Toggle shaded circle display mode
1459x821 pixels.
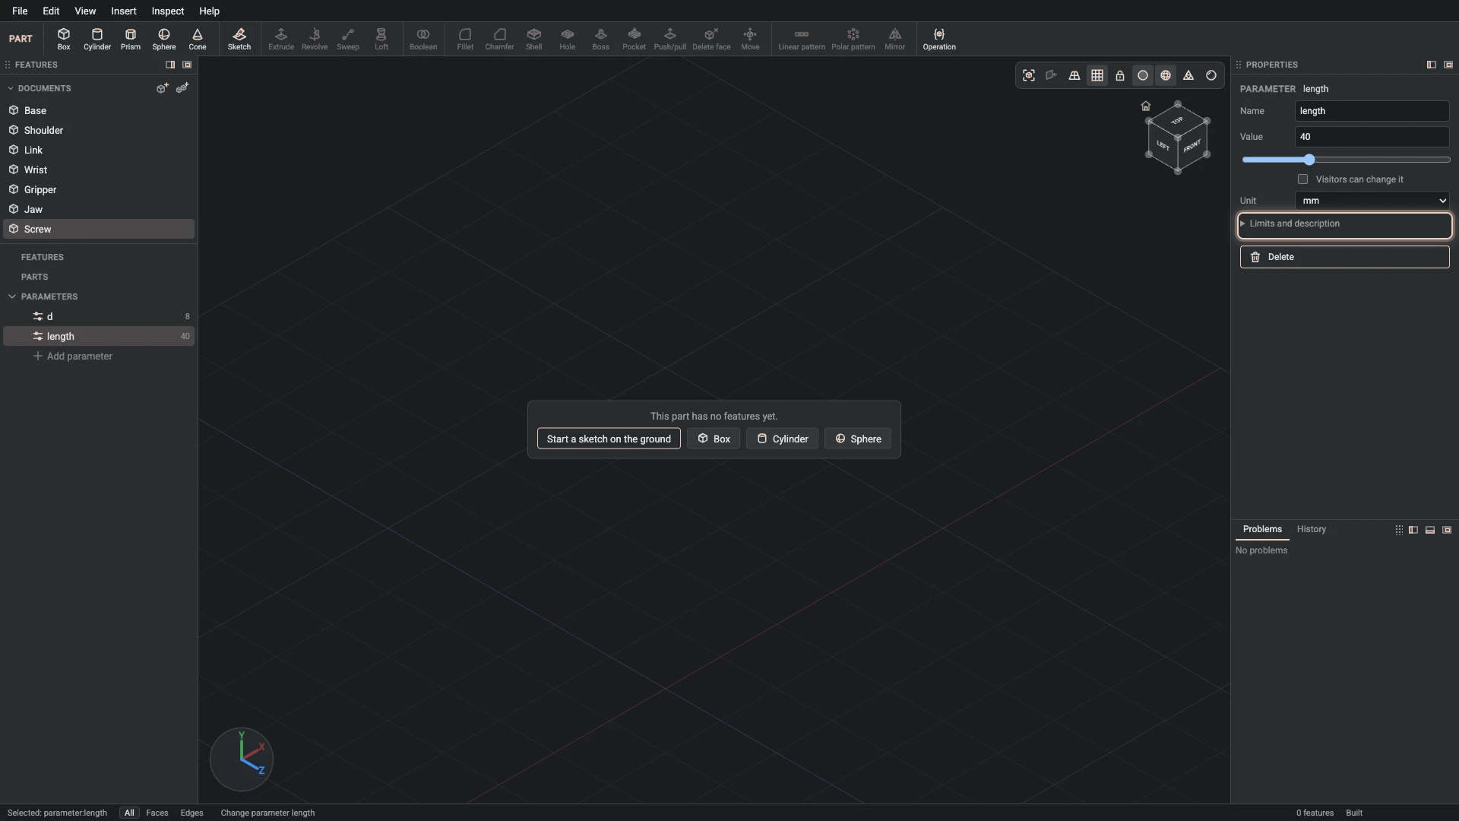[x=1143, y=75]
